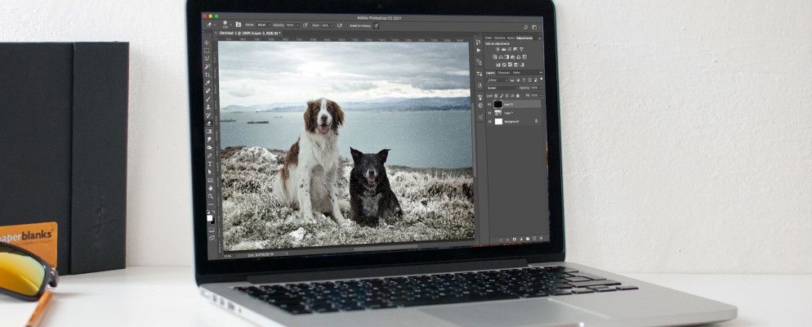Switch to the Color panel tab
Screen dimensions: 812x327
point(489,38)
